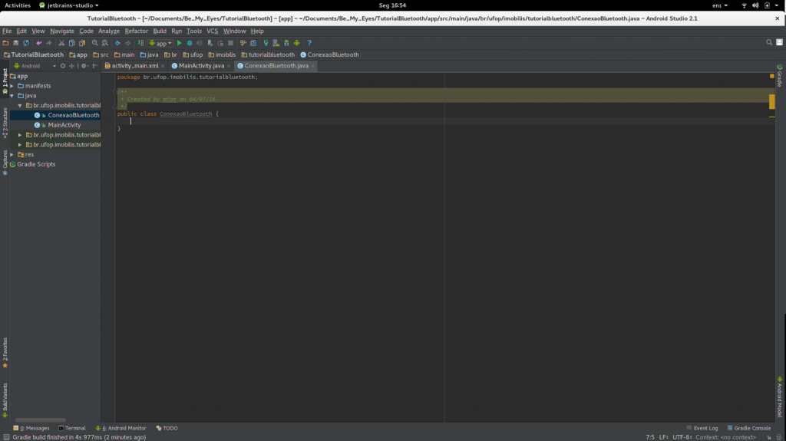Toggle the 0: Messages tool window
The height and width of the screenshot is (441, 786).
click(x=31, y=428)
